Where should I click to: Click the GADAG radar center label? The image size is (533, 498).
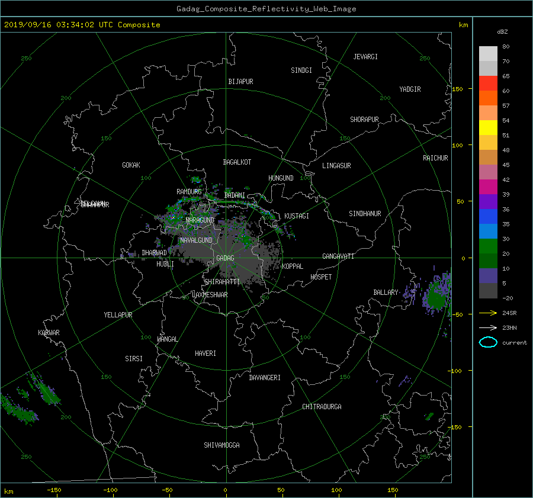pos(226,258)
